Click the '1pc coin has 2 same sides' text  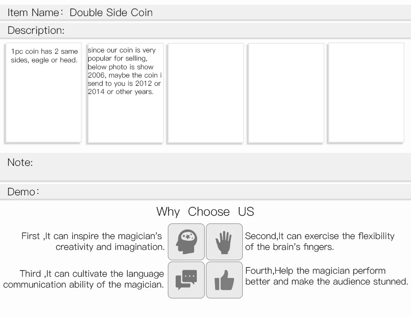(x=44, y=55)
